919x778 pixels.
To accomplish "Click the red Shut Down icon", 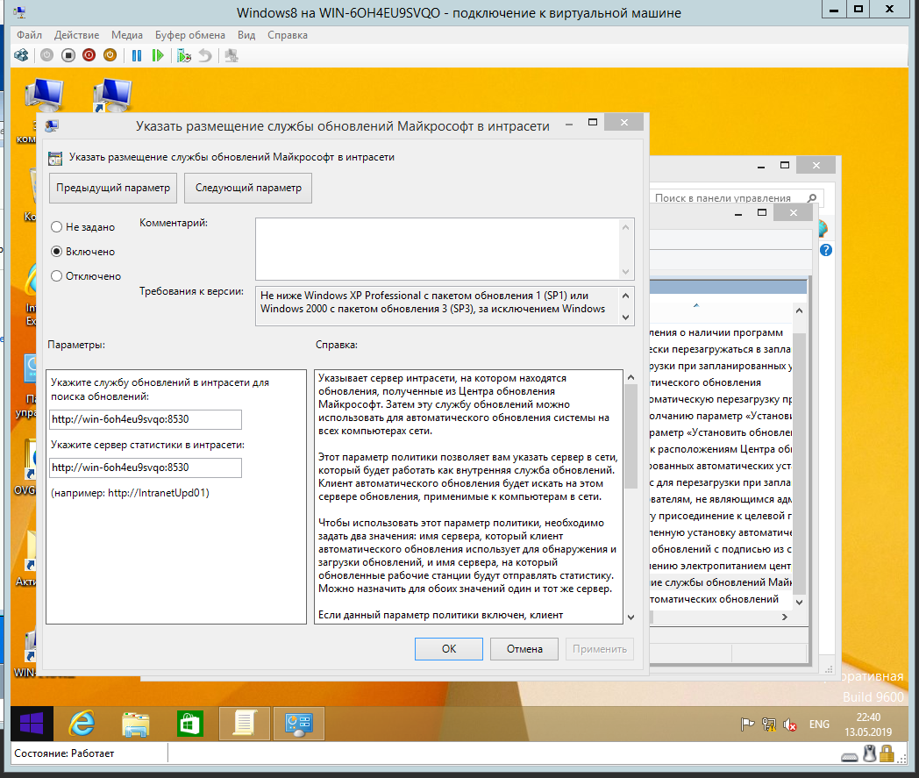I will tap(89, 56).
